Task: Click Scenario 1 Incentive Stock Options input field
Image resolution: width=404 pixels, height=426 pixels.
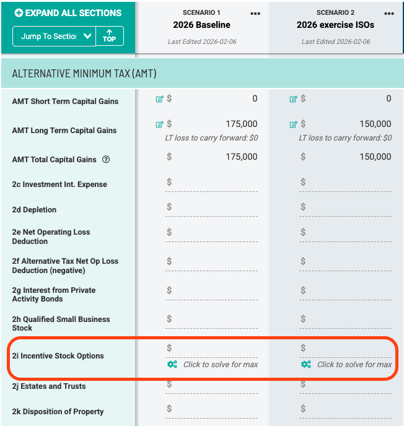Action: click(x=214, y=349)
